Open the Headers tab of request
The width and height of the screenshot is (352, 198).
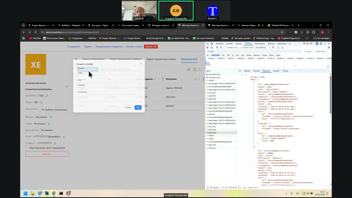pos(247,71)
